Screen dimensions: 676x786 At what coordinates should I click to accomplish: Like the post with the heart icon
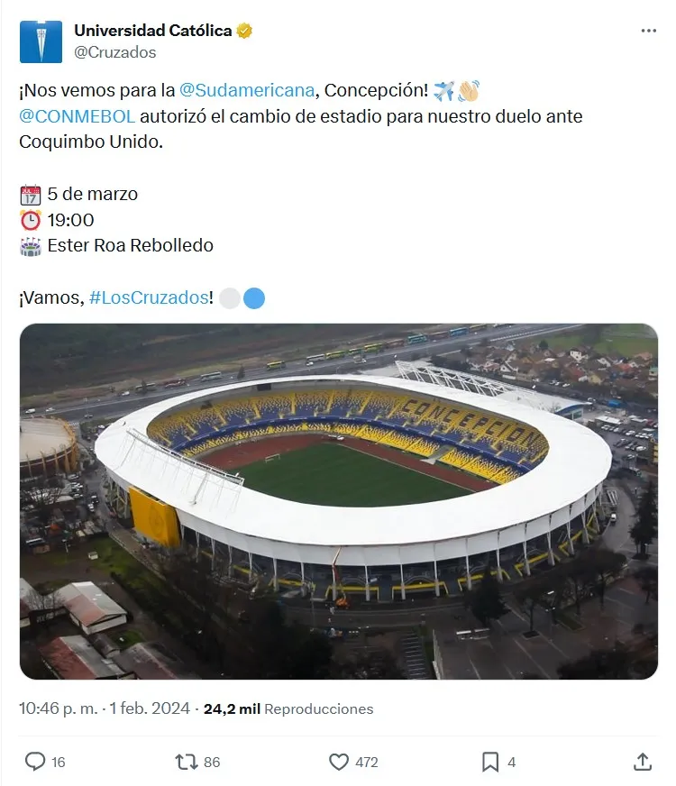coord(339,762)
